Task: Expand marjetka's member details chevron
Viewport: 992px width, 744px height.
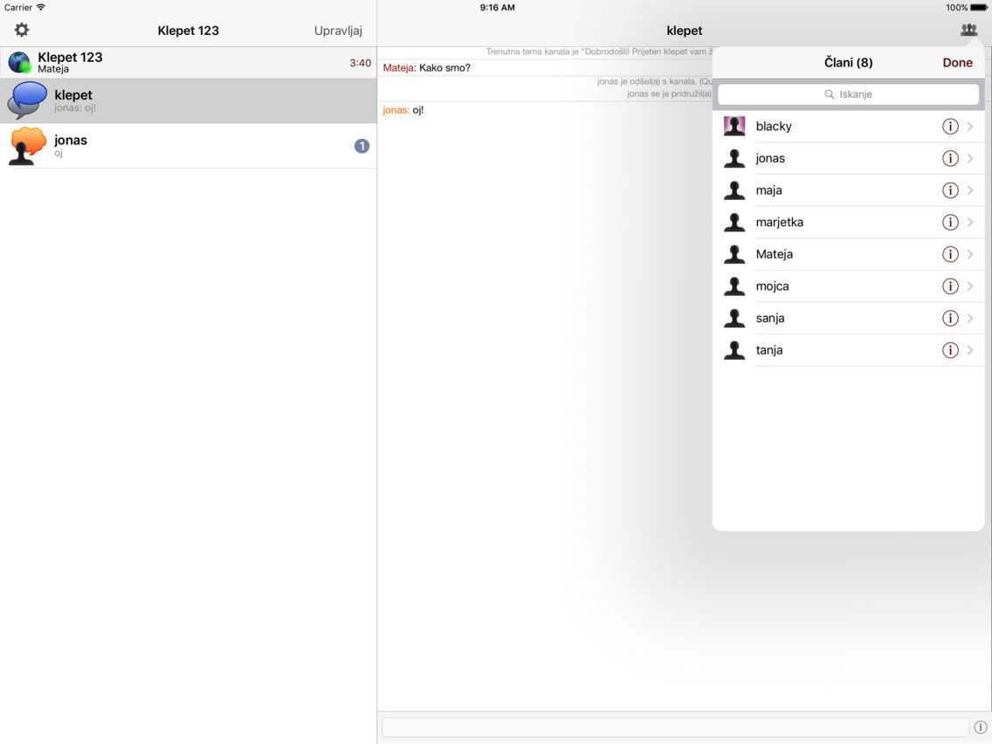Action: 970,222
